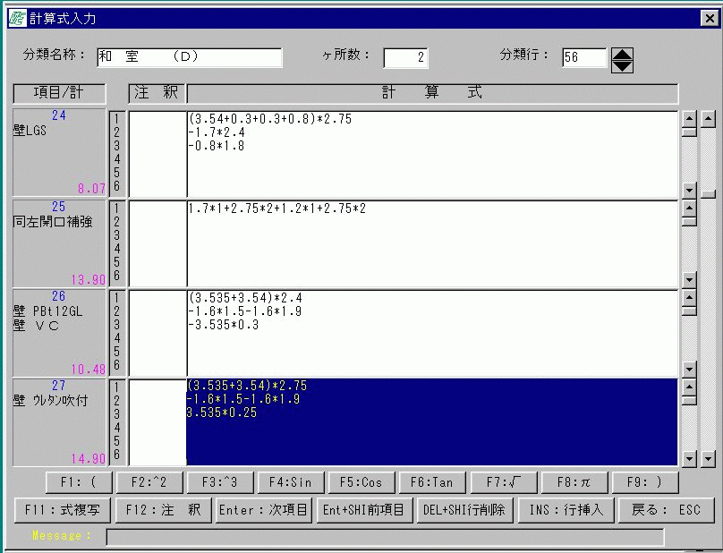Increase 分類行 value with up arrow
723x553 pixels.
click(x=622, y=54)
